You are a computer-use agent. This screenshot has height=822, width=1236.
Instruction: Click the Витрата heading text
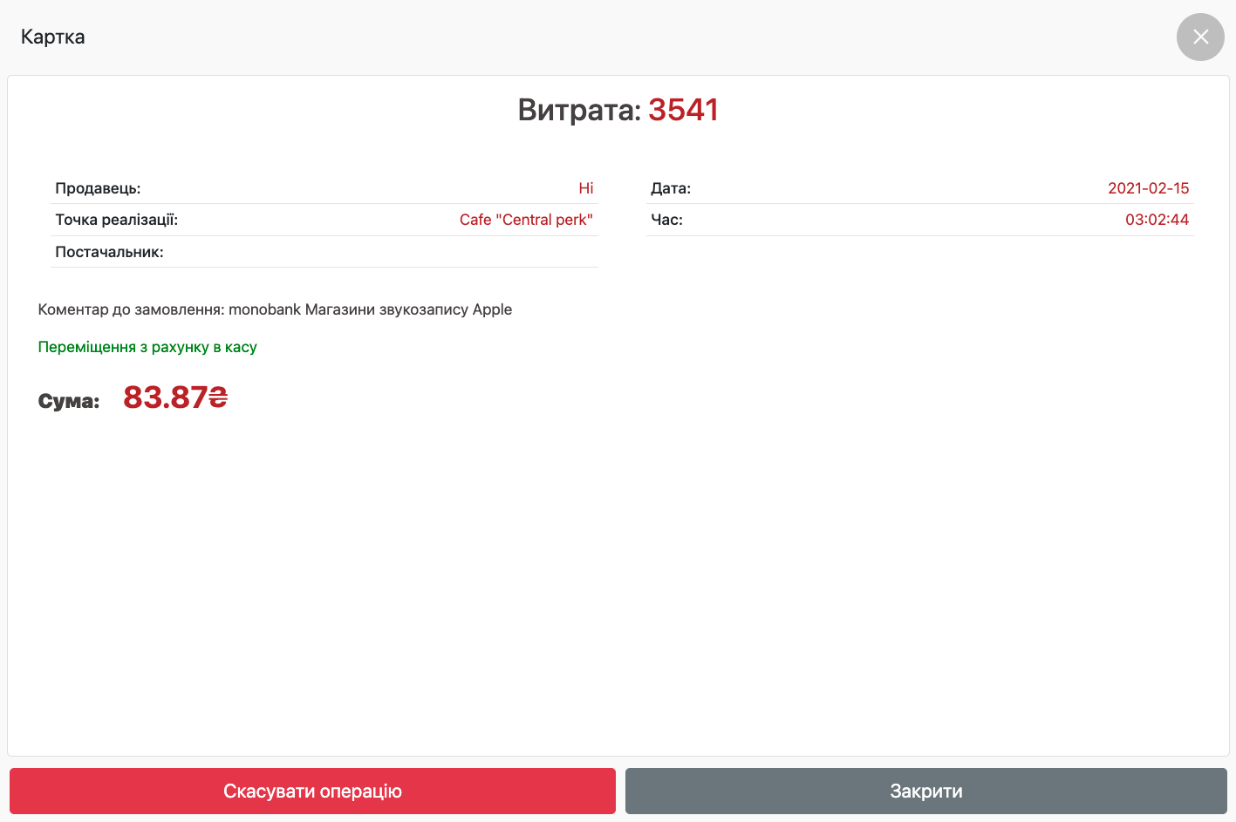click(578, 110)
